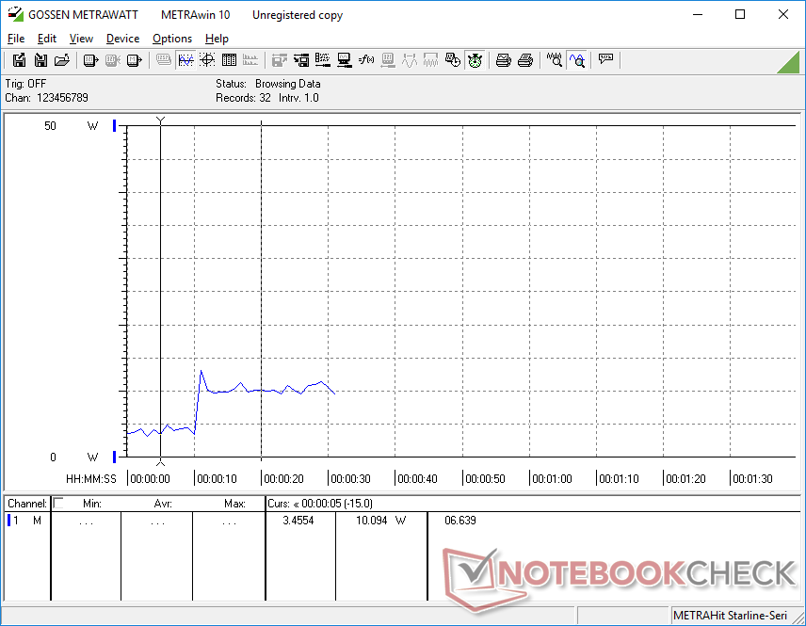Open the timed recording clock icon

pyautogui.click(x=452, y=60)
